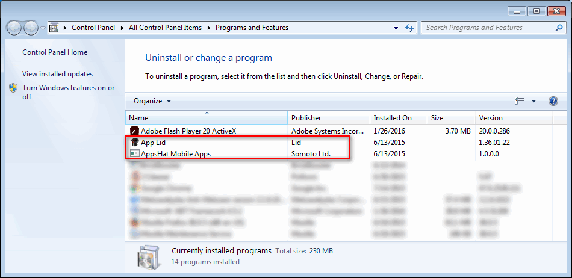Image resolution: width=572 pixels, height=278 pixels.
Task: Click the AppsHat Mobile Apps icon
Action: click(134, 154)
